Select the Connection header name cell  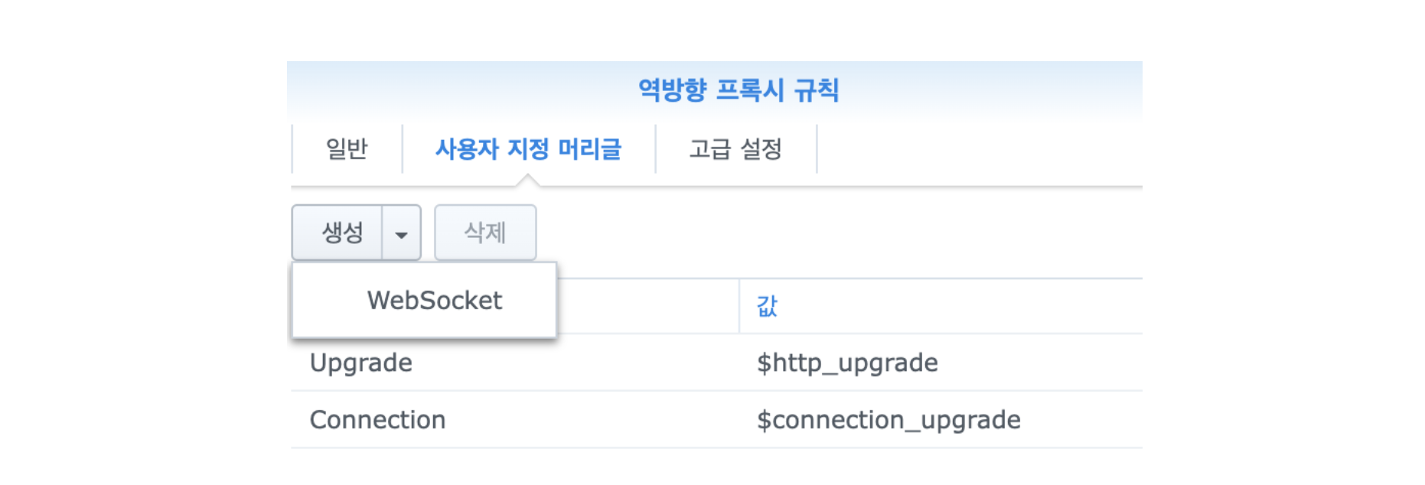point(377,420)
